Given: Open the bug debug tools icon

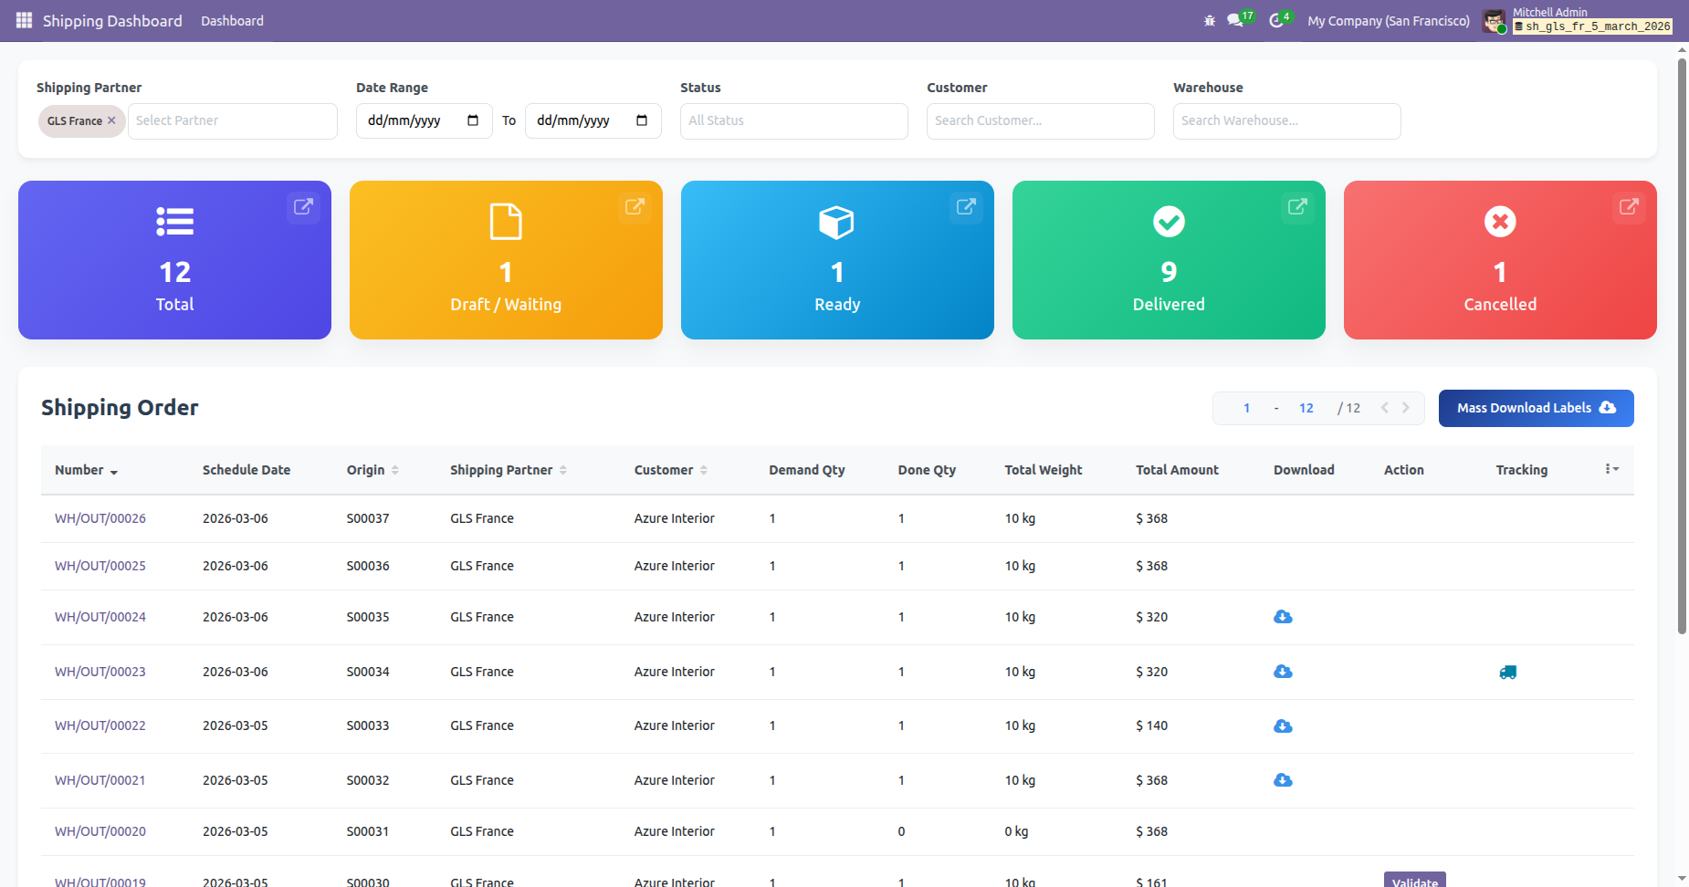Looking at the screenshot, I should 1210,20.
